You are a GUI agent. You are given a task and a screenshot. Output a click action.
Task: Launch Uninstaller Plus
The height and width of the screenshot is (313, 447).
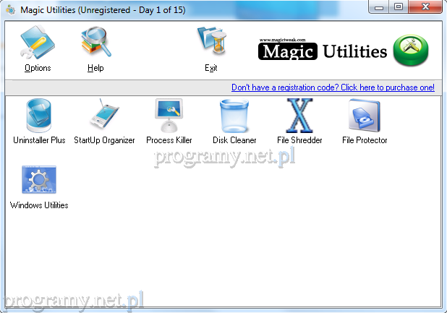[39, 116]
